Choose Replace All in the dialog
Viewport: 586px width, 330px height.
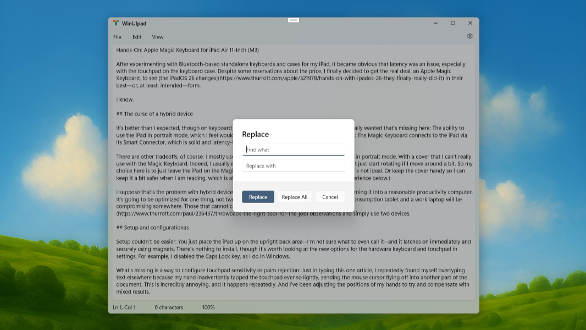click(x=295, y=197)
